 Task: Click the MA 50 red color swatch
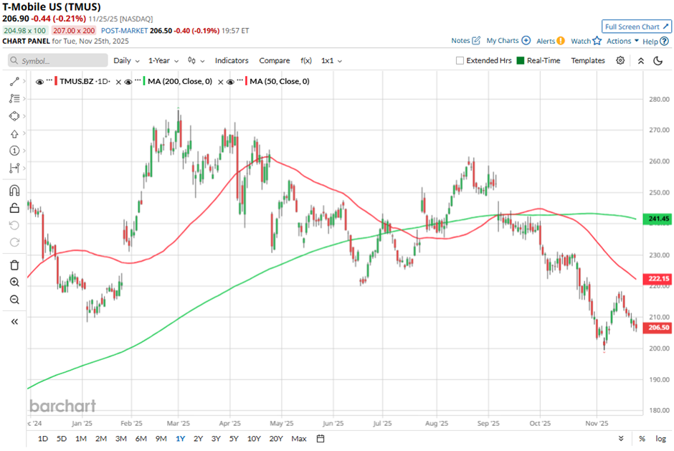point(246,81)
